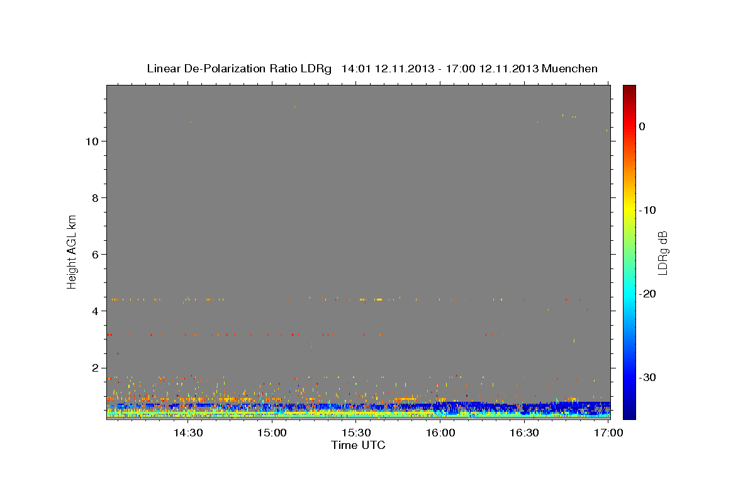Click the "14:30" time tick label
The image size is (755, 503).
(187, 433)
